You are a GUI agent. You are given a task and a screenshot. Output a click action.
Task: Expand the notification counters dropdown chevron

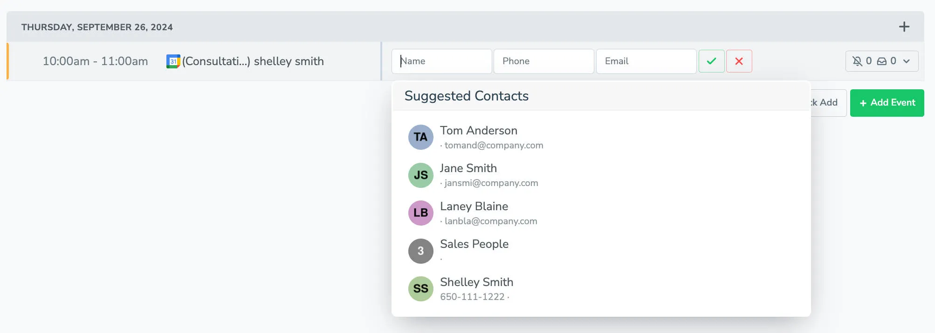tap(906, 61)
